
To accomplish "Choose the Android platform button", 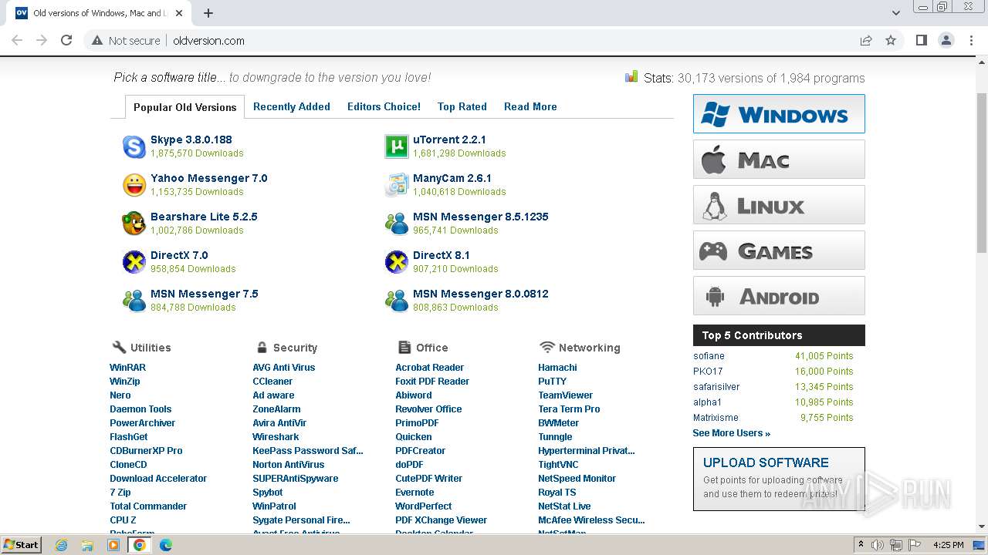I will [x=779, y=296].
